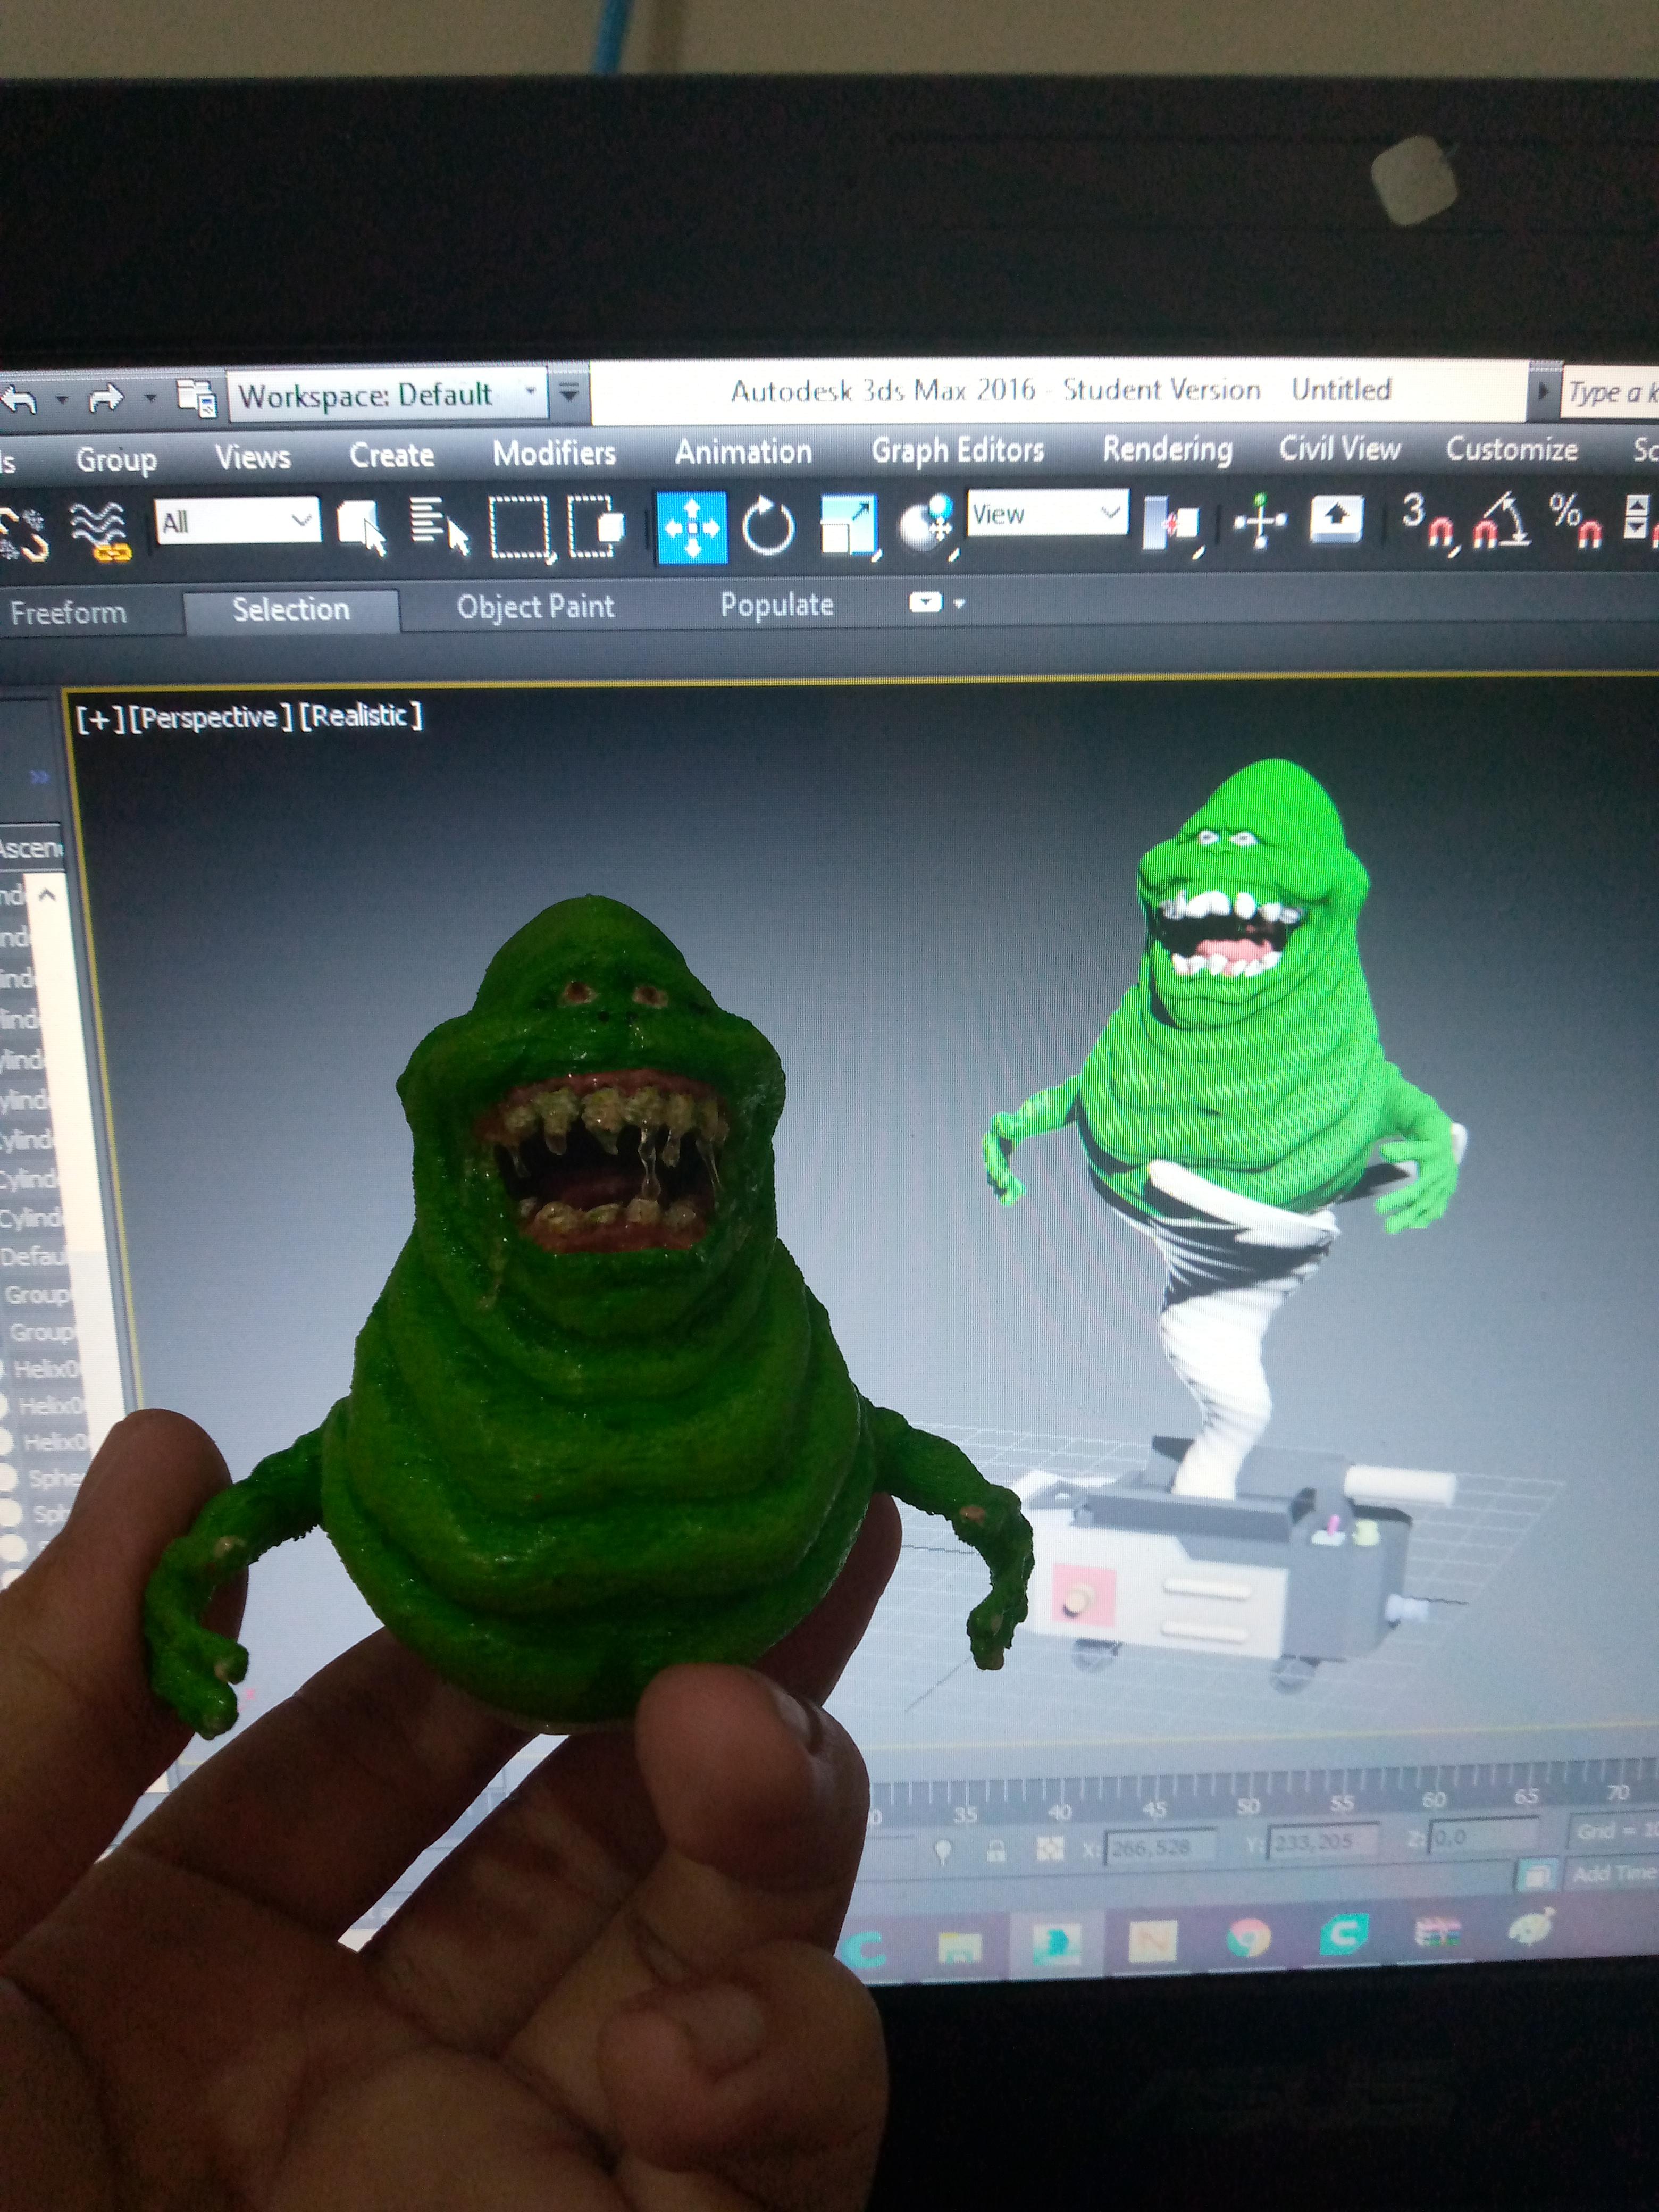Open the Create menu

[x=391, y=455]
